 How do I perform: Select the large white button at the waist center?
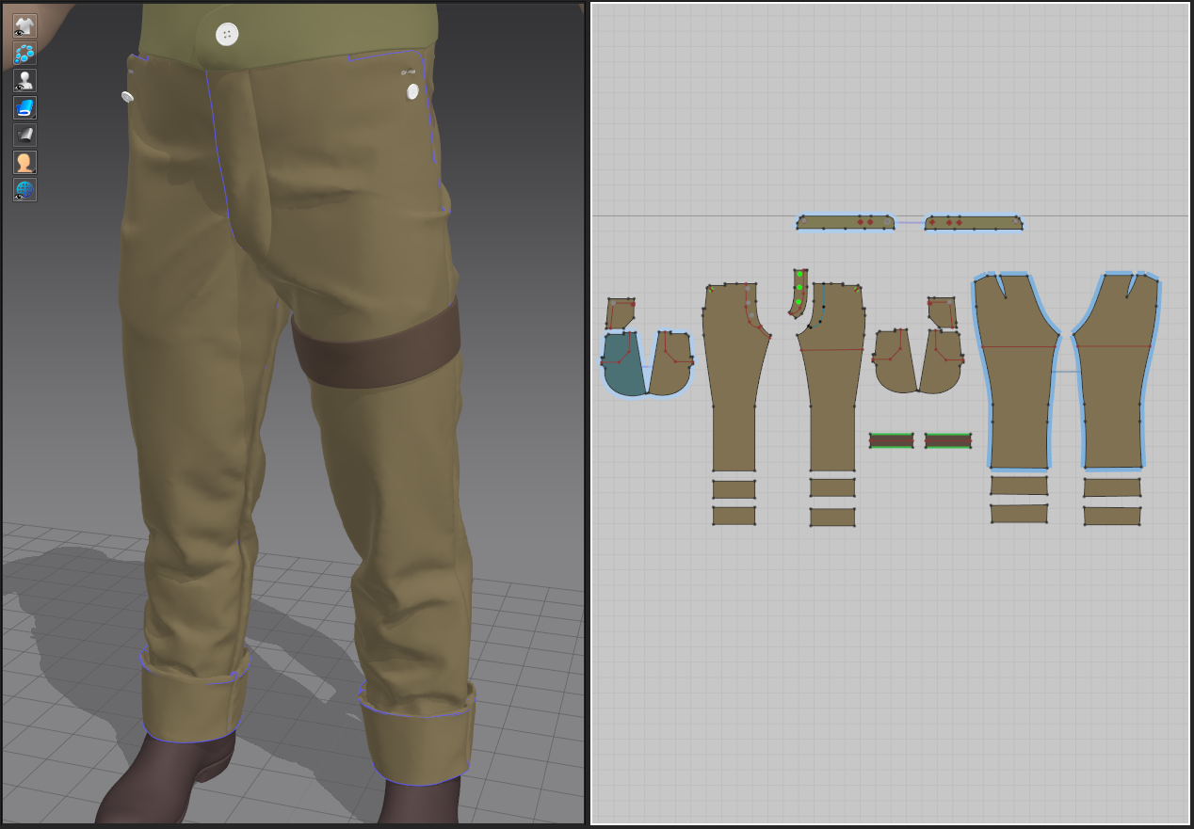point(227,34)
